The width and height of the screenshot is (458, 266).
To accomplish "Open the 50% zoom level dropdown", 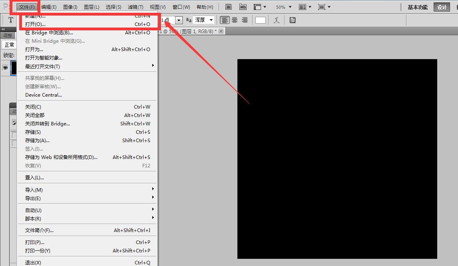I will click(284, 7).
